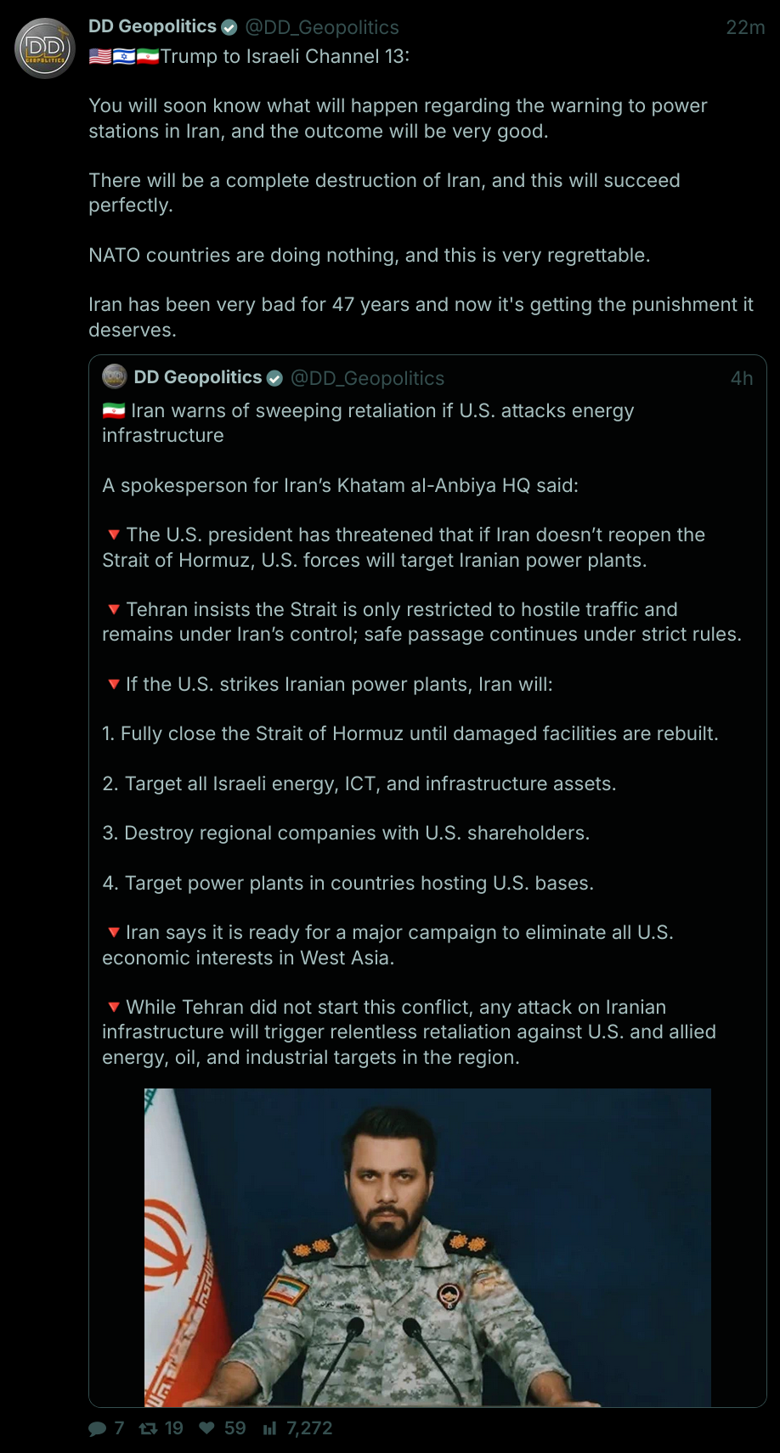
Task: Click the DD Geopolitics profile avatar
Action: click(x=46, y=48)
